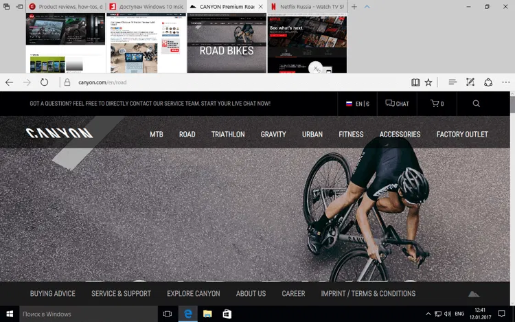
Task: Show hidden system tray icons
Action: coord(428,314)
